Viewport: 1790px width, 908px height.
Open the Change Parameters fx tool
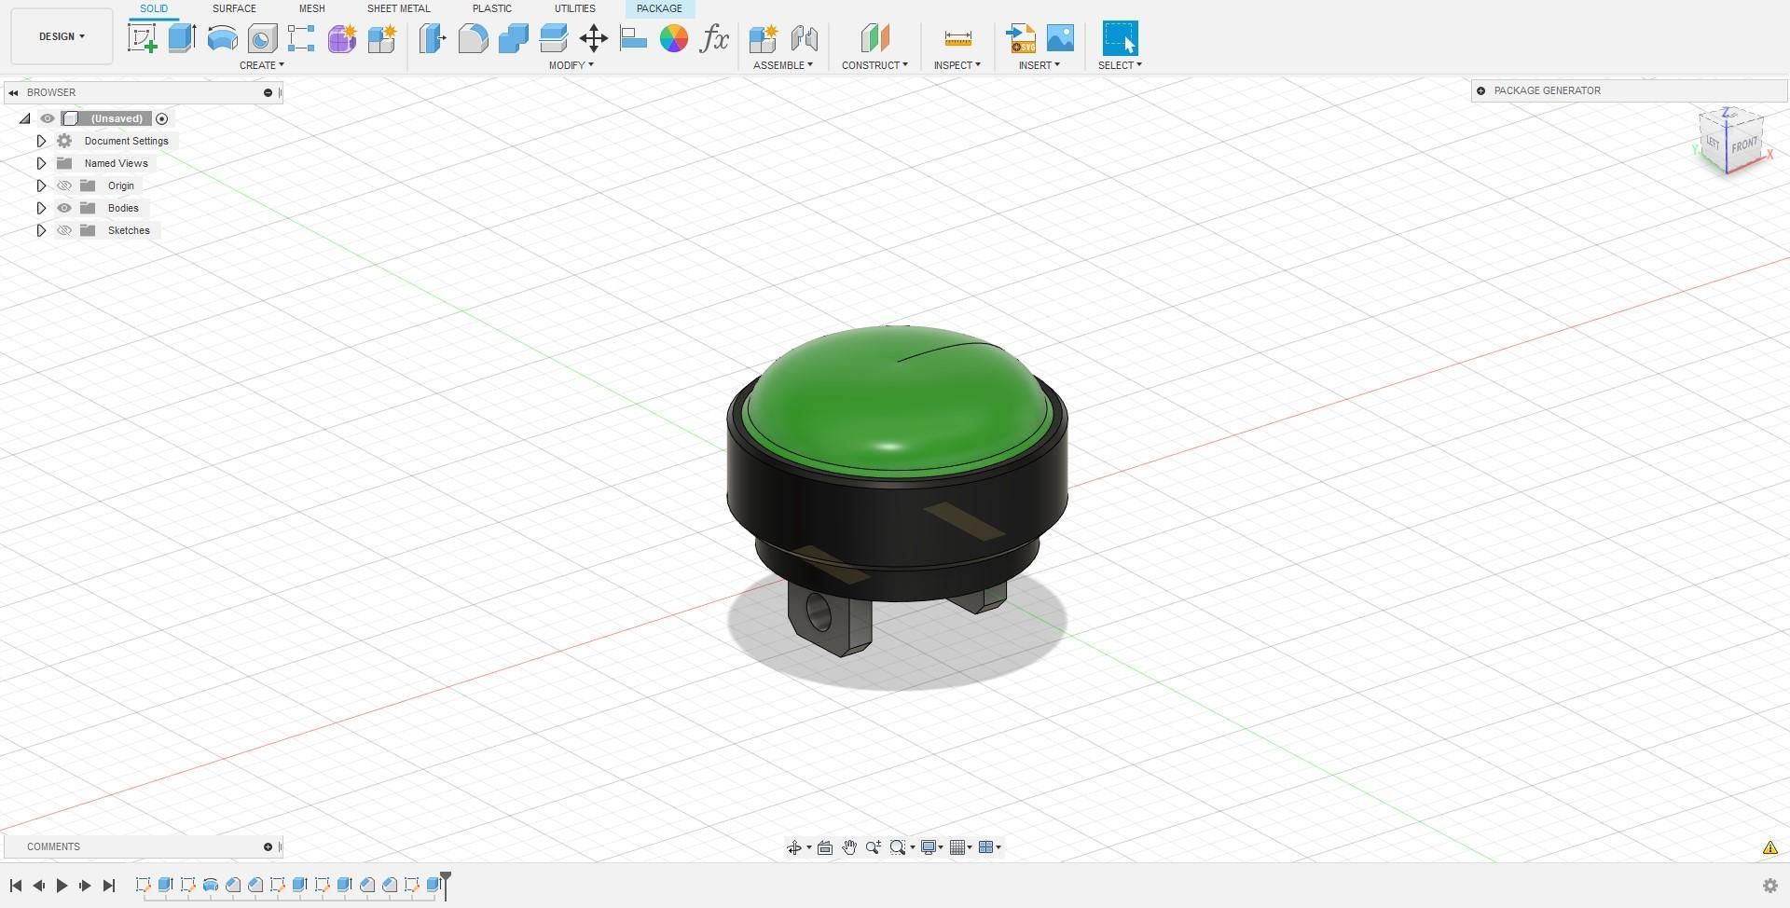(713, 38)
